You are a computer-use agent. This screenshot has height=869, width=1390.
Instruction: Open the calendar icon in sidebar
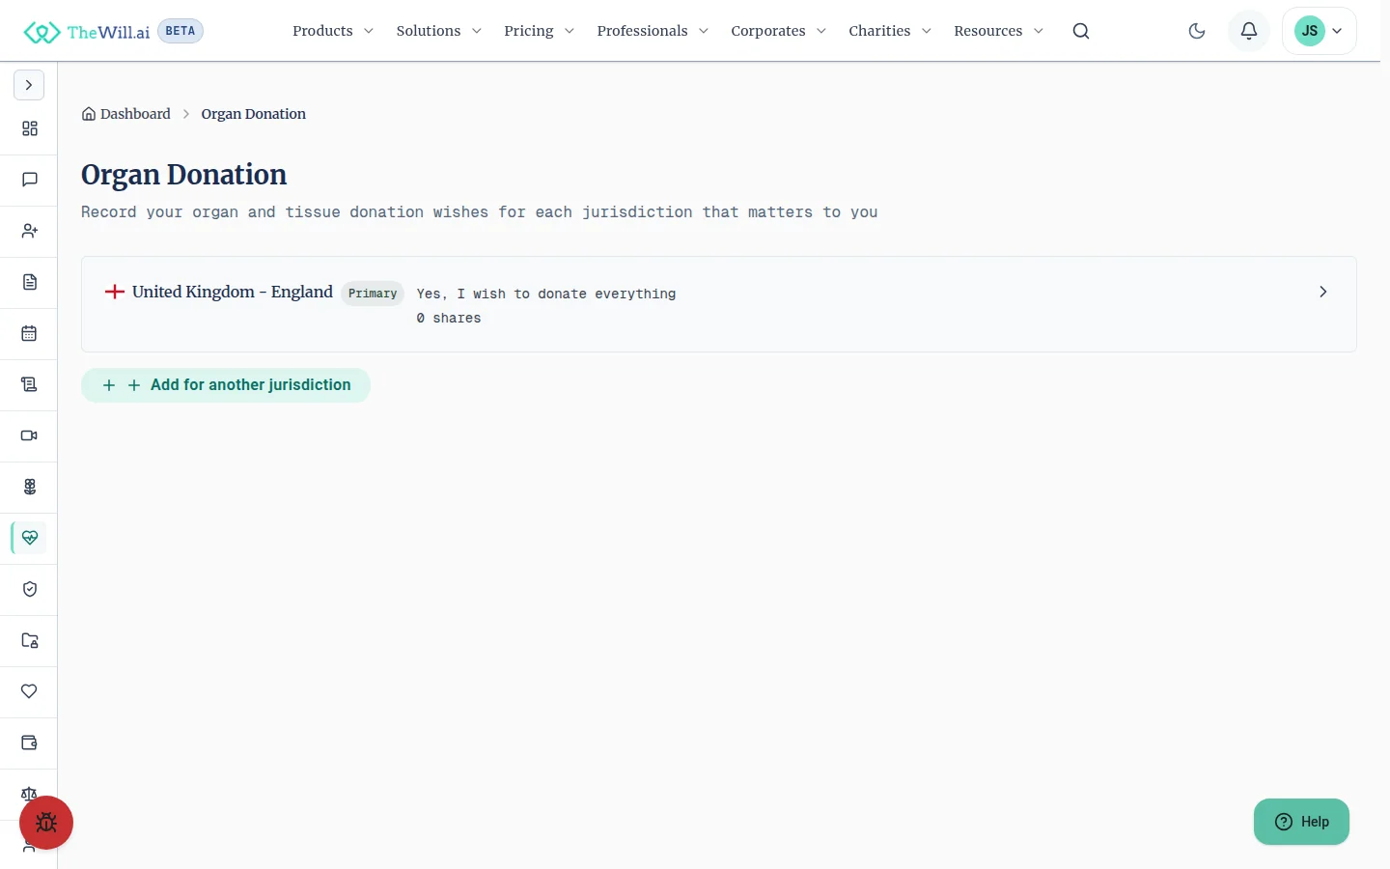[30, 333]
